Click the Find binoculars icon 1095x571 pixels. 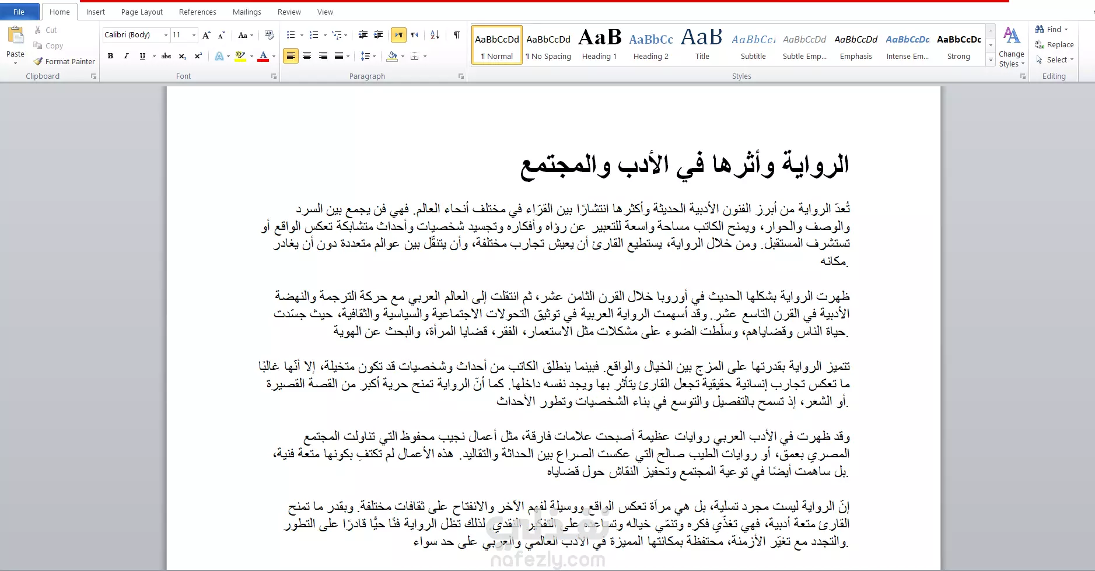[1040, 29]
